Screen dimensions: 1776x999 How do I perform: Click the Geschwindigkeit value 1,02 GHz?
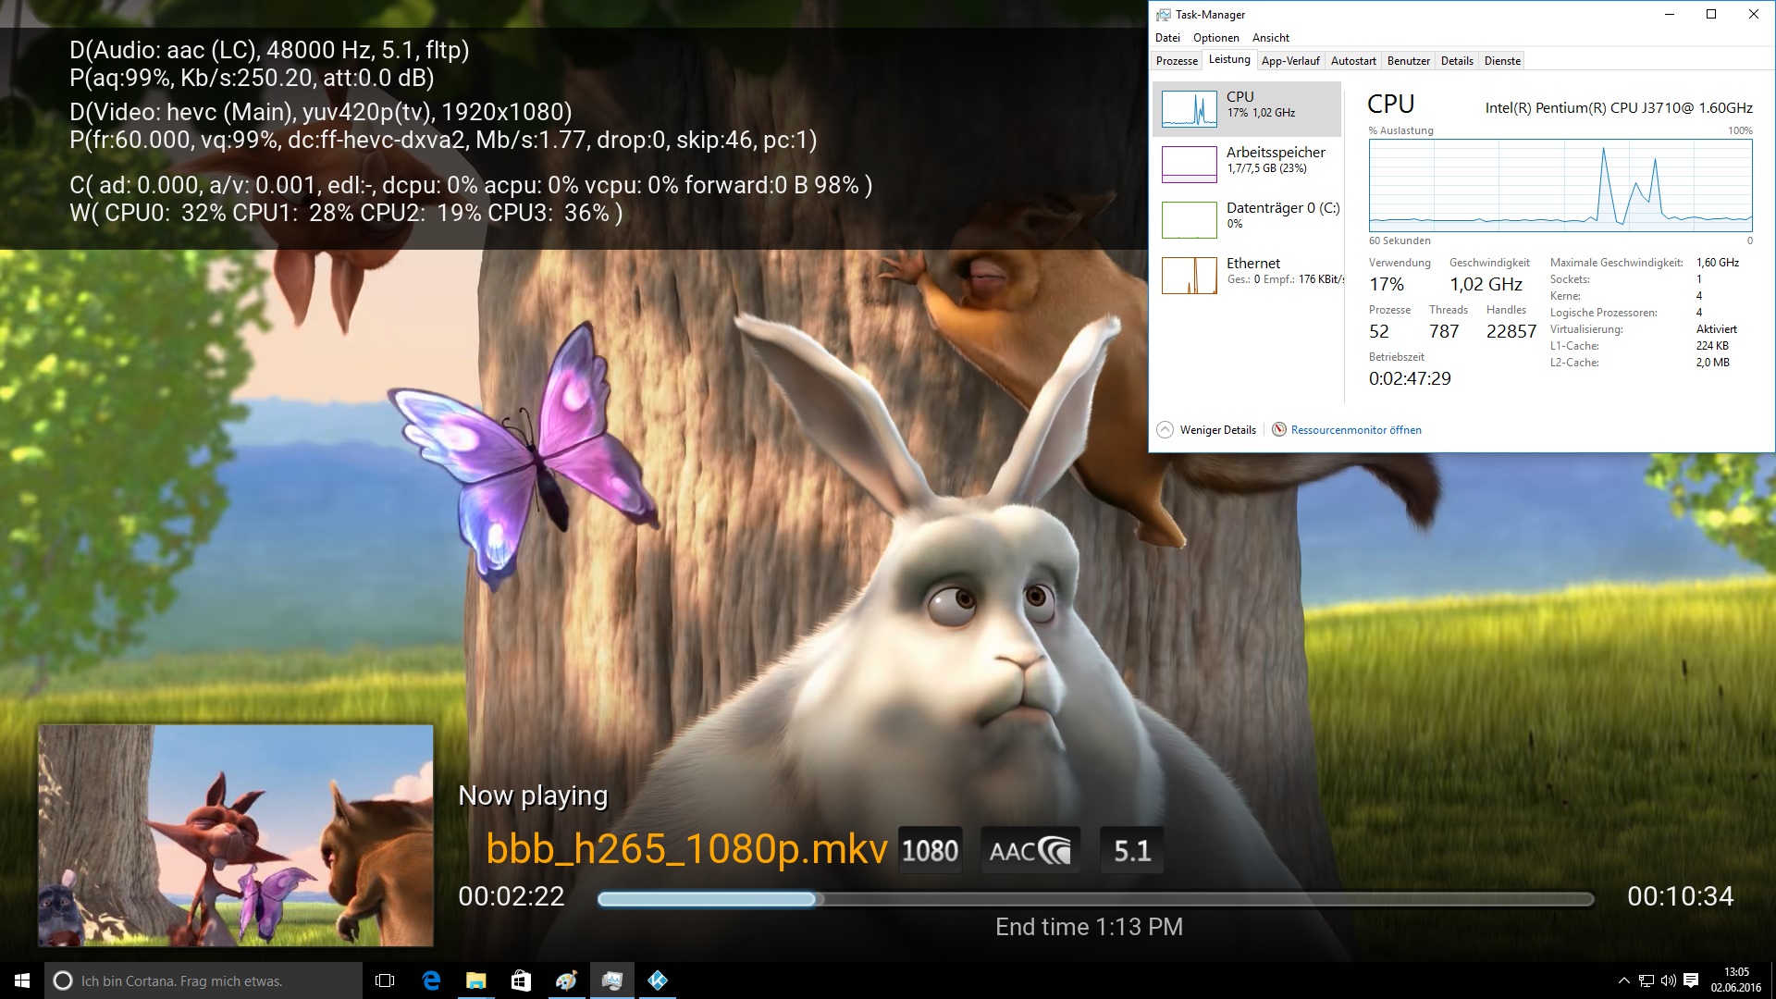(1486, 284)
